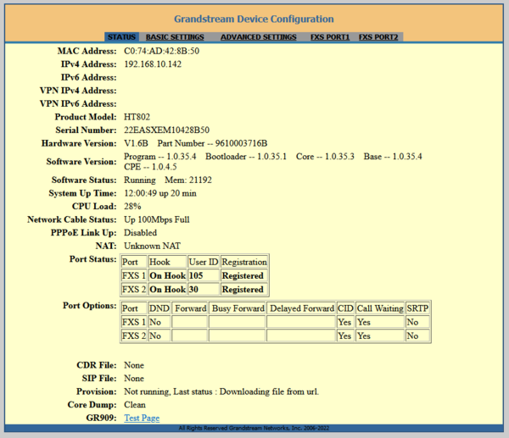Image resolution: width=509 pixels, height=438 pixels.
Task: Click the FXS 2 SRTP cell in Port Options
Action: (417, 335)
